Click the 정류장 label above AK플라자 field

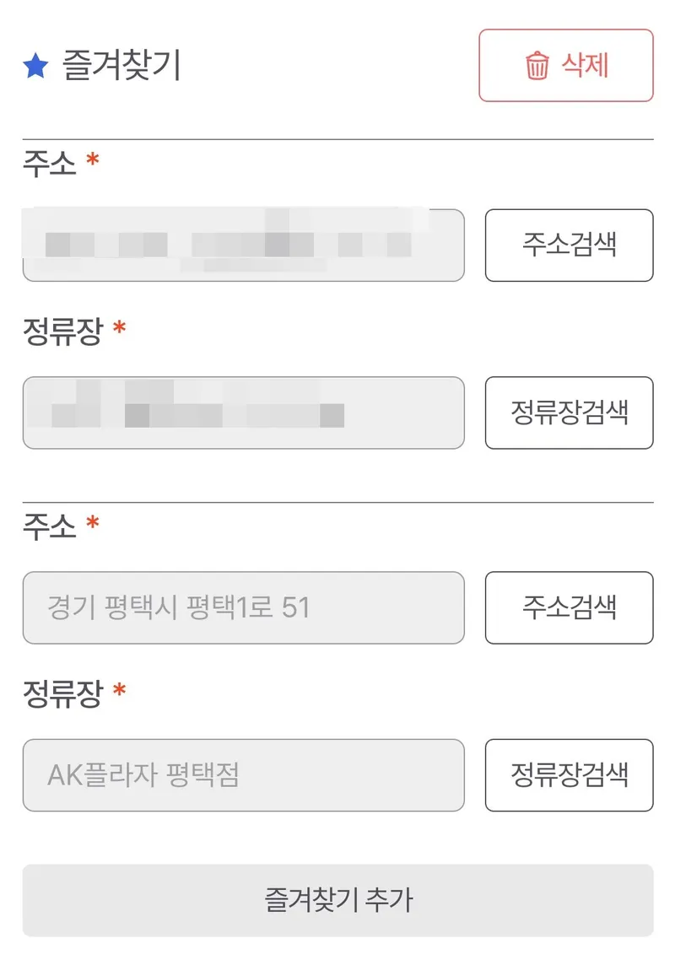point(63,693)
